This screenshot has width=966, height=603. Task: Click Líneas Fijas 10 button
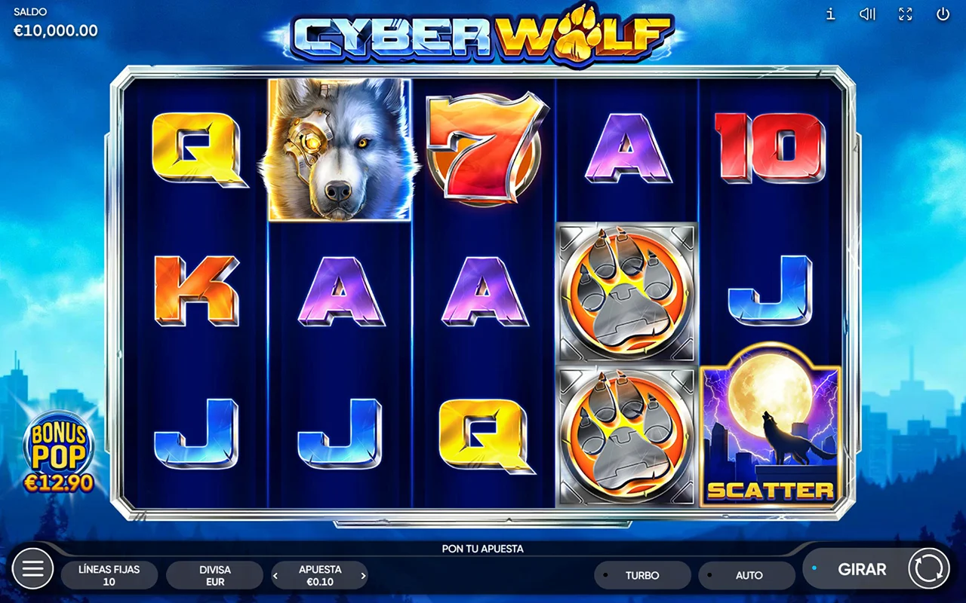pos(109,575)
